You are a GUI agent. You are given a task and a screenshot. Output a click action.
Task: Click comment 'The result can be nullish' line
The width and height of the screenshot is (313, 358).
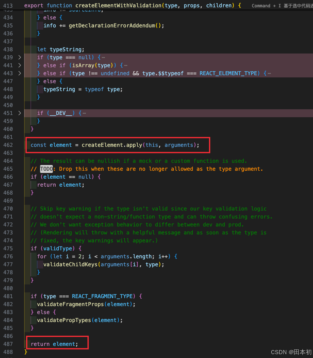click(139, 161)
